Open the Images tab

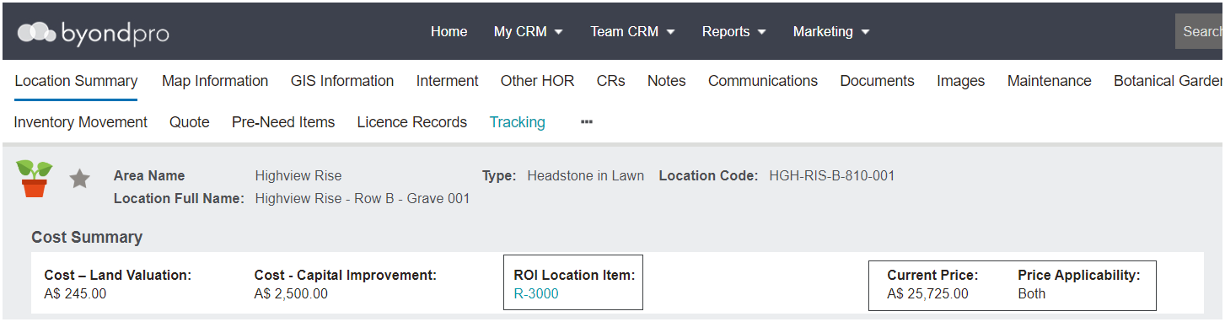[x=960, y=81]
